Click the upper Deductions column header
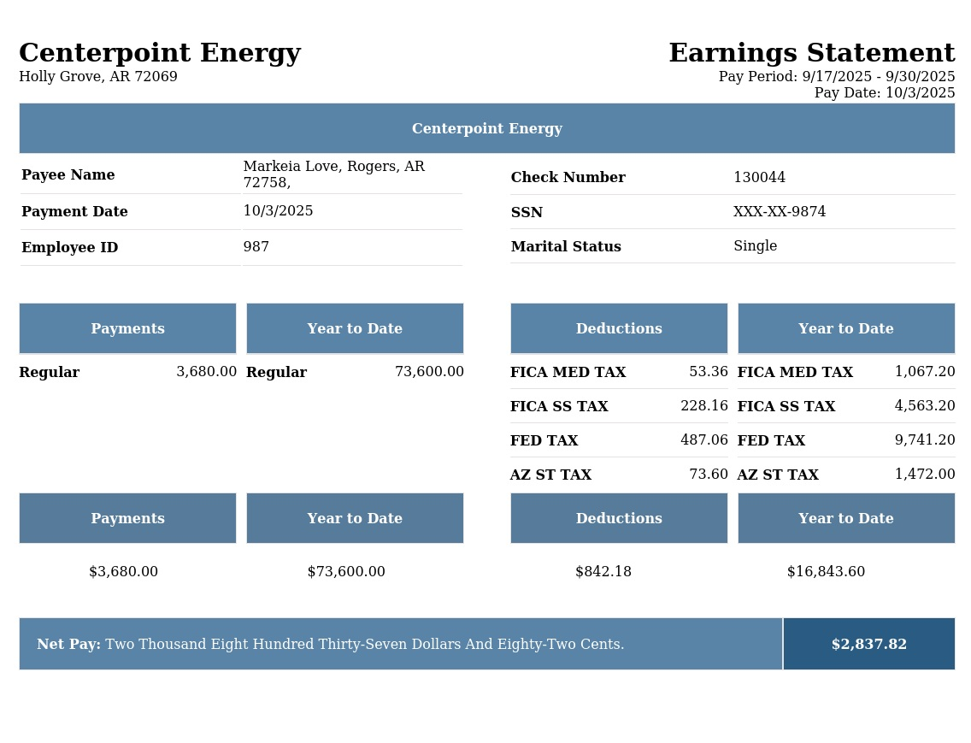Image resolution: width=971 pixels, height=743 pixels. point(619,328)
